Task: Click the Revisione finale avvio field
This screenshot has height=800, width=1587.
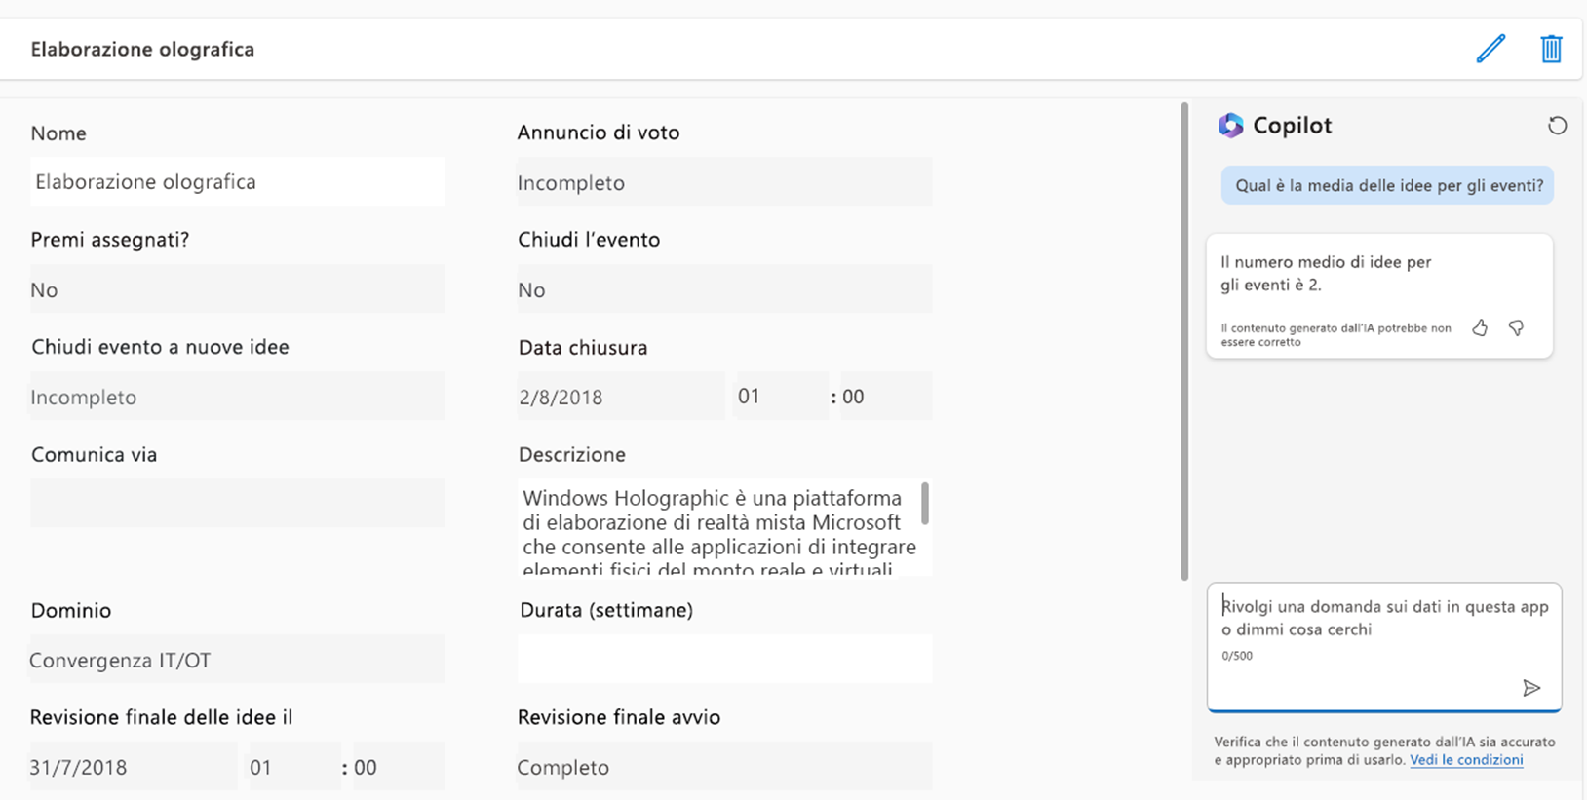Action: pyautogui.click(x=724, y=767)
